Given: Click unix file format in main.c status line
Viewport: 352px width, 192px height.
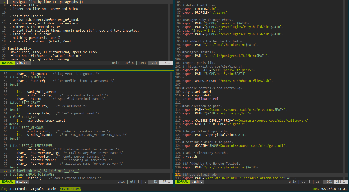Looking at the screenshot, I should pos(121,182).
